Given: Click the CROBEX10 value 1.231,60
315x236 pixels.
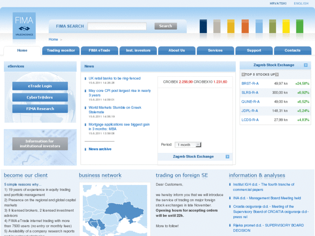Looking at the screenshot, I should pos(220,82).
